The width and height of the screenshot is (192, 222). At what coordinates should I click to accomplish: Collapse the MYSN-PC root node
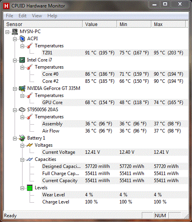[7, 32]
